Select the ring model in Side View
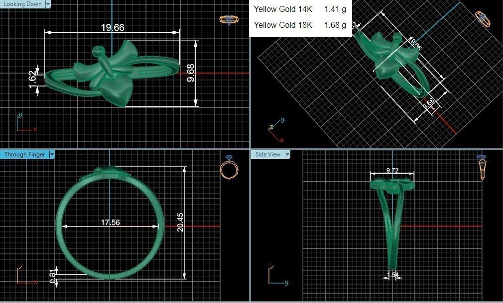This screenshot has height=303, width=503. (392, 223)
